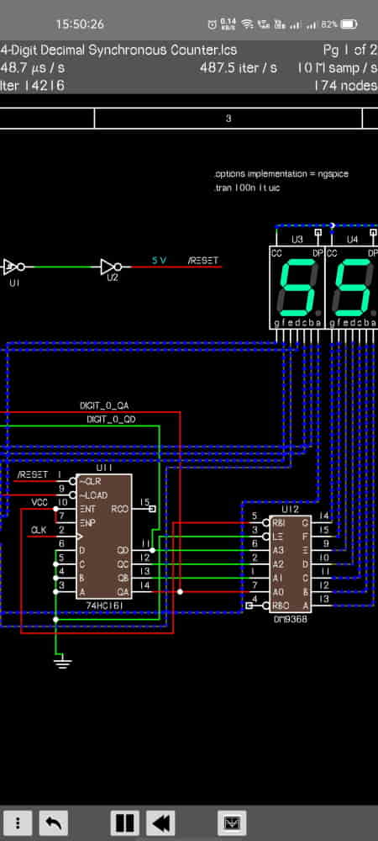The height and width of the screenshot is (841, 378).
Task: Tap the CLK net label
Action: pyautogui.click(x=39, y=530)
